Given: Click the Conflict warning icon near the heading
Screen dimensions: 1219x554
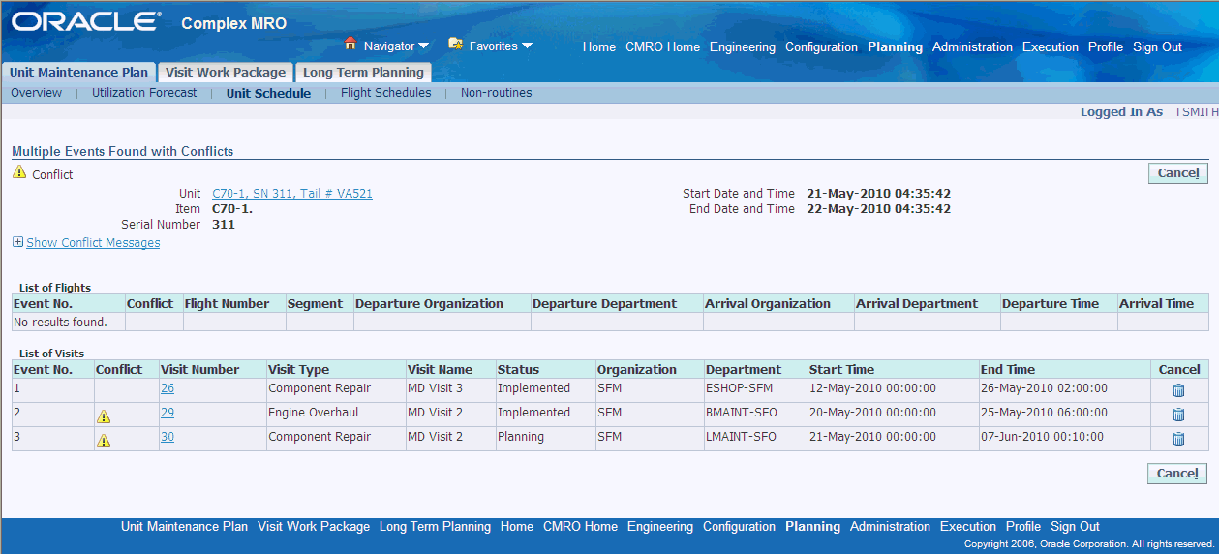Looking at the screenshot, I should [19, 172].
